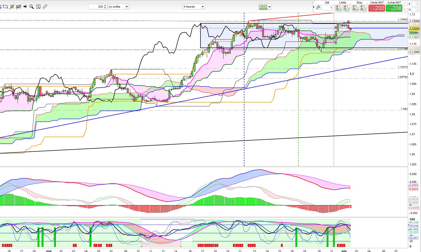Click the 1,082 level label

pyautogui.click(x=404, y=109)
